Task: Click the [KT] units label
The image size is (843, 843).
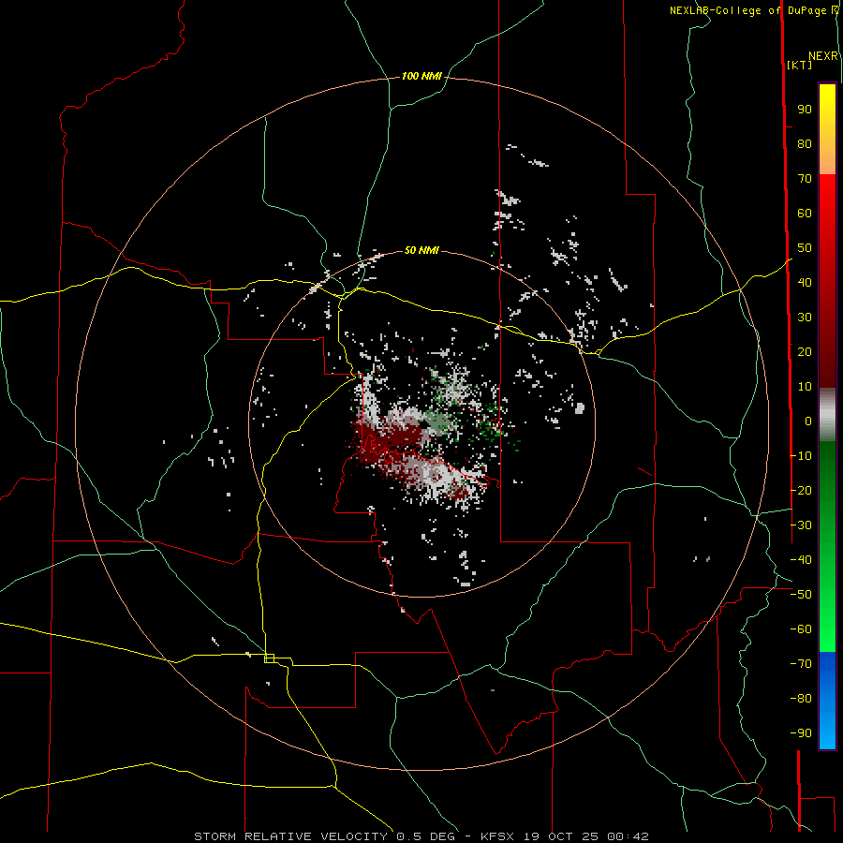Action: click(799, 65)
